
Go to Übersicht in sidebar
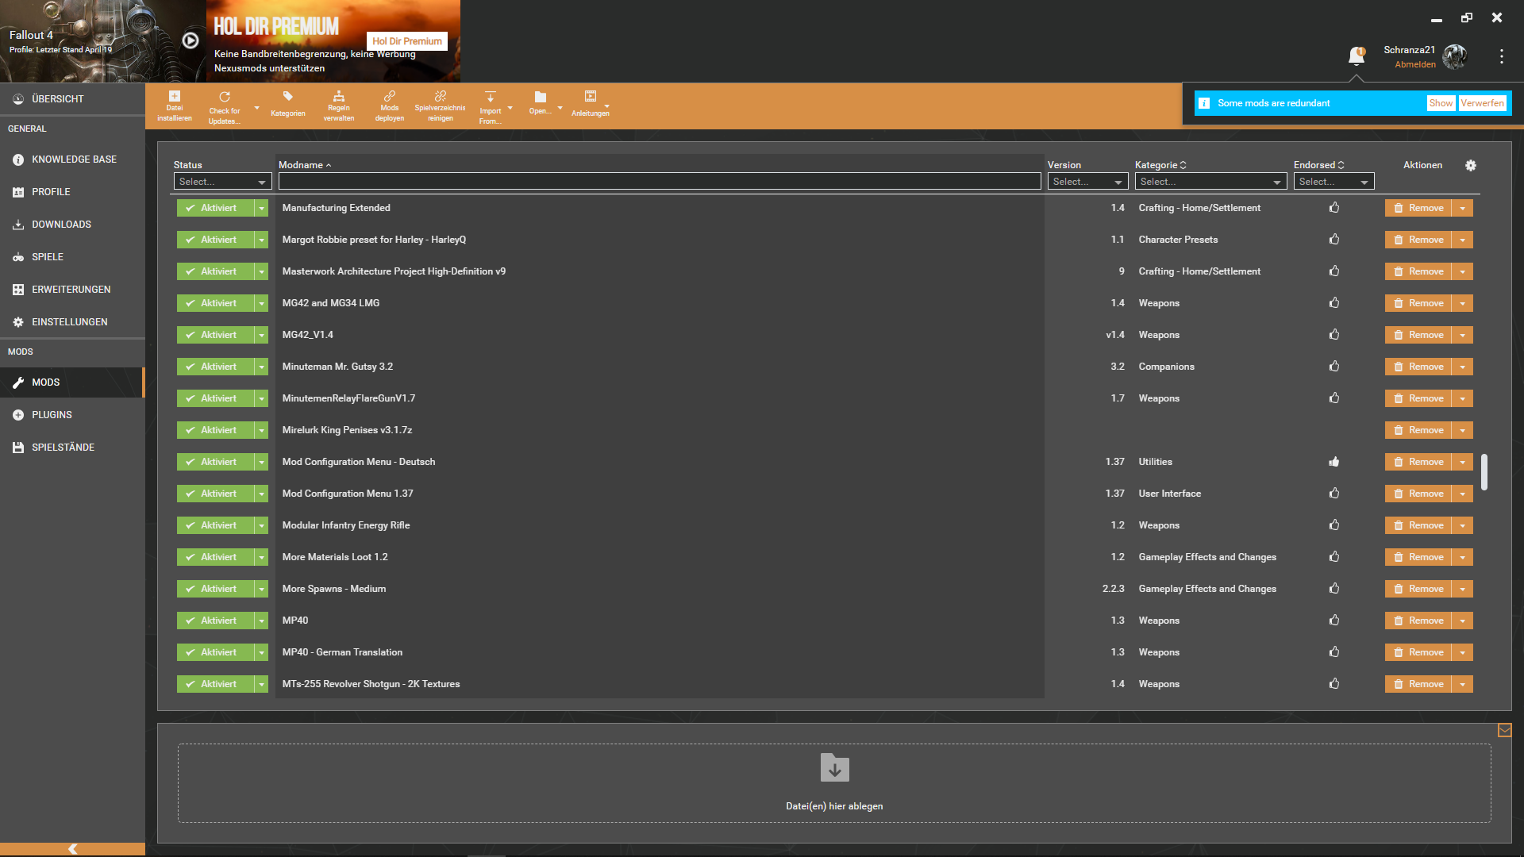72,99
